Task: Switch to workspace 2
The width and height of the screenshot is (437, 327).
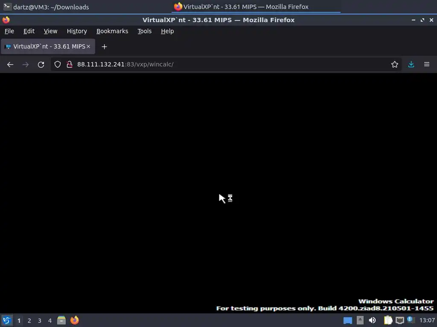Action: point(29,321)
